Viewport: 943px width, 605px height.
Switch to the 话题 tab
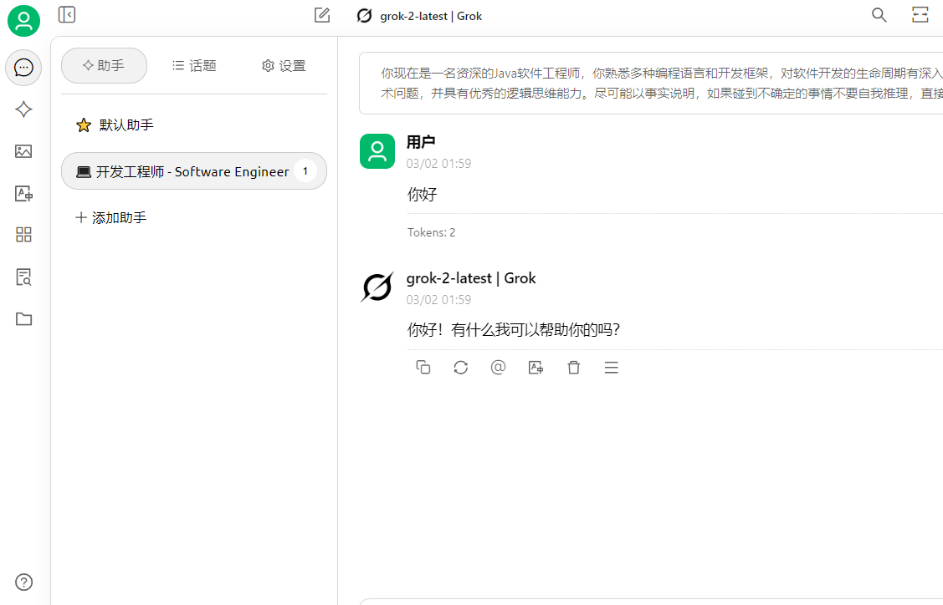[194, 66]
